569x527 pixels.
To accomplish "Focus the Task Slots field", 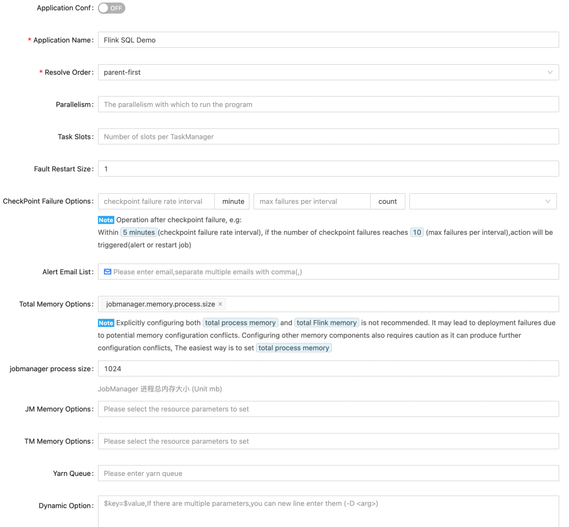I will point(328,136).
